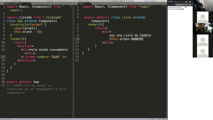Click the left pane tab scroll arrows
The height and width of the screenshot is (120, 213).
coord(2,3)
